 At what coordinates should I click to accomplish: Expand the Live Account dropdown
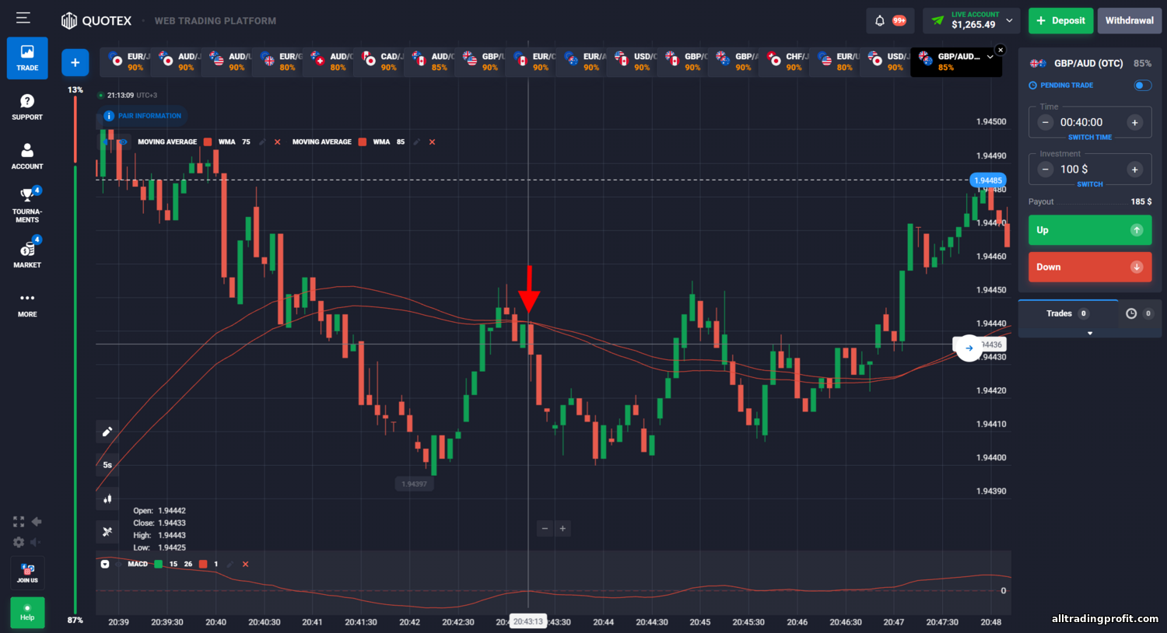tap(1009, 20)
